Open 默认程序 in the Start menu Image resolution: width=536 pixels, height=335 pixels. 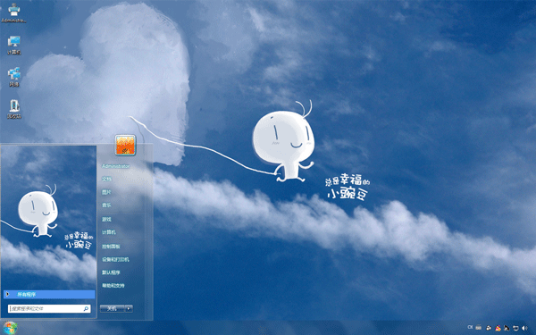point(111,272)
